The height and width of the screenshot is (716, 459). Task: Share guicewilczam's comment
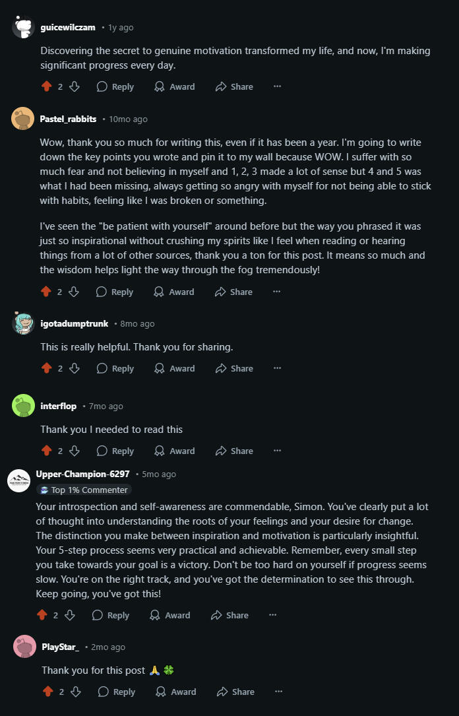pos(233,86)
